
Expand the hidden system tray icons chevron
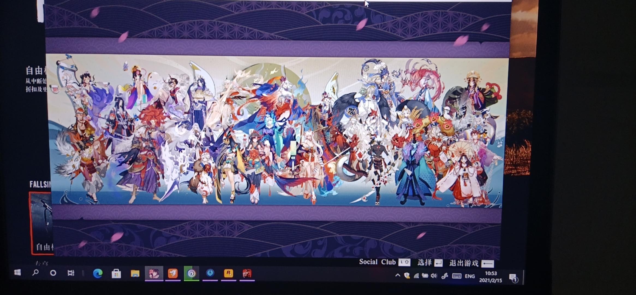398,276
